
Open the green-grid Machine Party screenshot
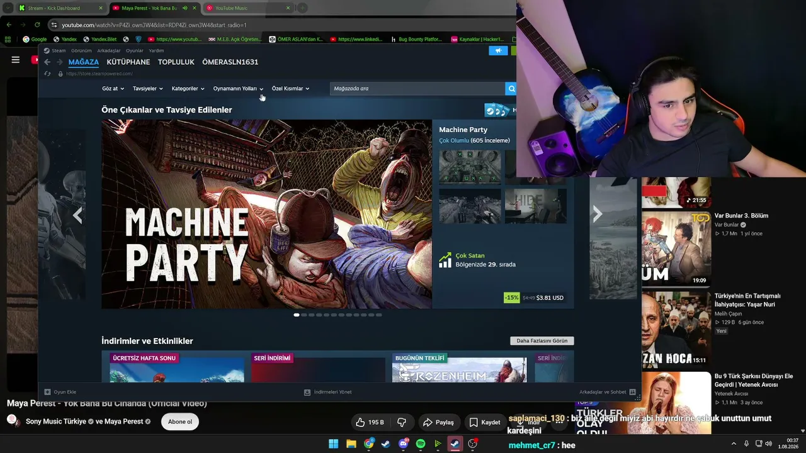(x=470, y=167)
